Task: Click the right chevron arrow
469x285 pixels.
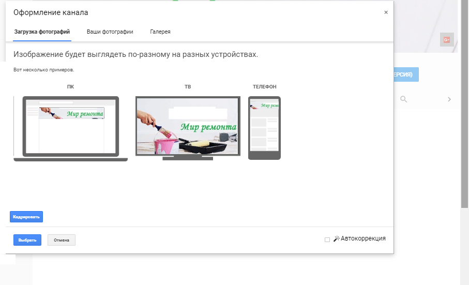Action: click(x=449, y=99)
